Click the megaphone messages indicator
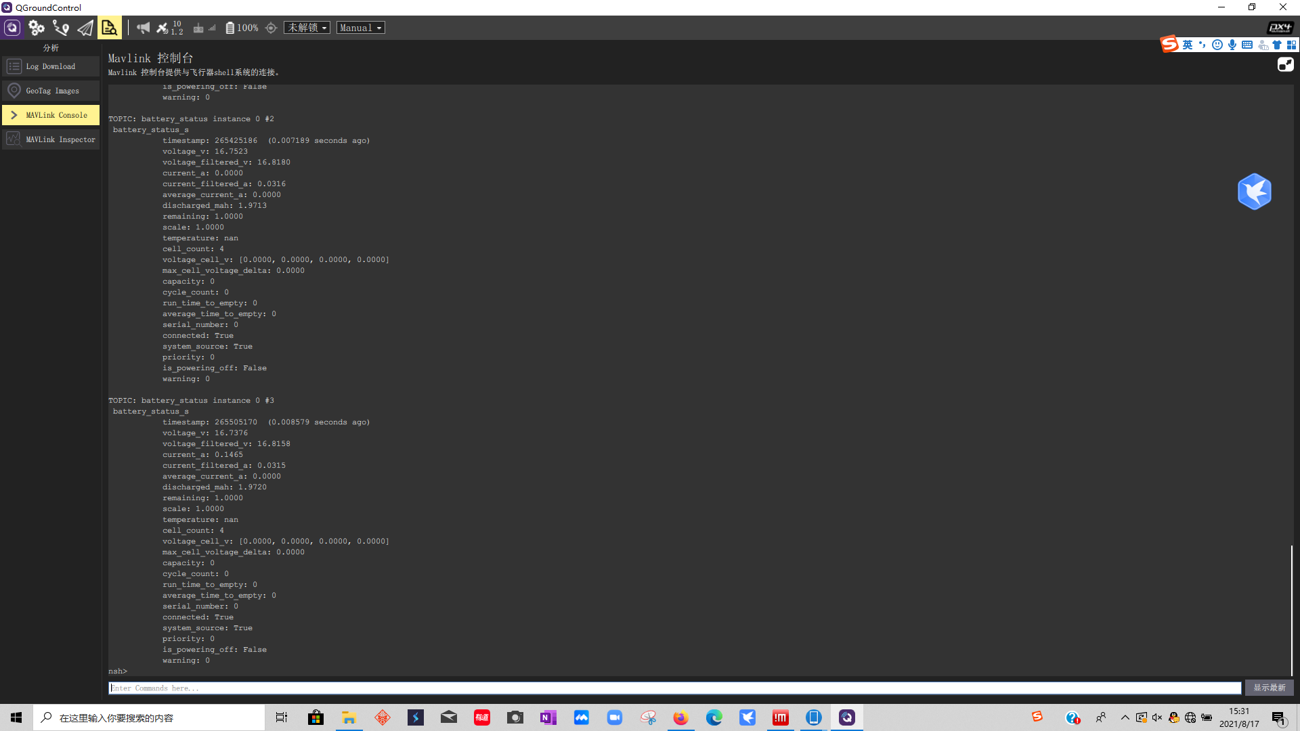Screen dimensions: 1300x731 point(143,28)
